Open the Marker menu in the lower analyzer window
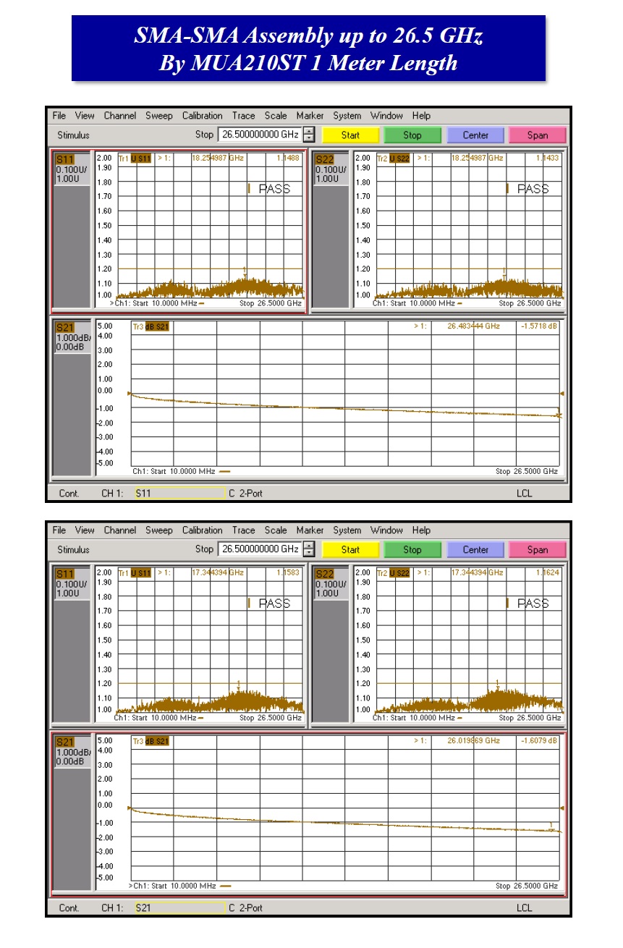This screenshot has width=623, height=948. tap(310, 530)
